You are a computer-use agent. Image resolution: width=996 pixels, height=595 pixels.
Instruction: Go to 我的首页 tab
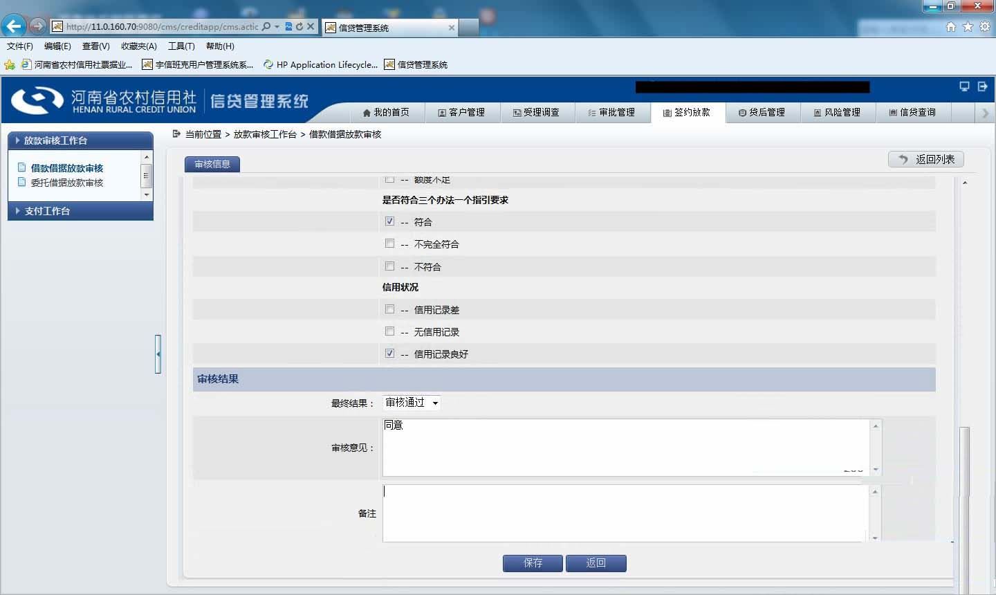point(386,112)
